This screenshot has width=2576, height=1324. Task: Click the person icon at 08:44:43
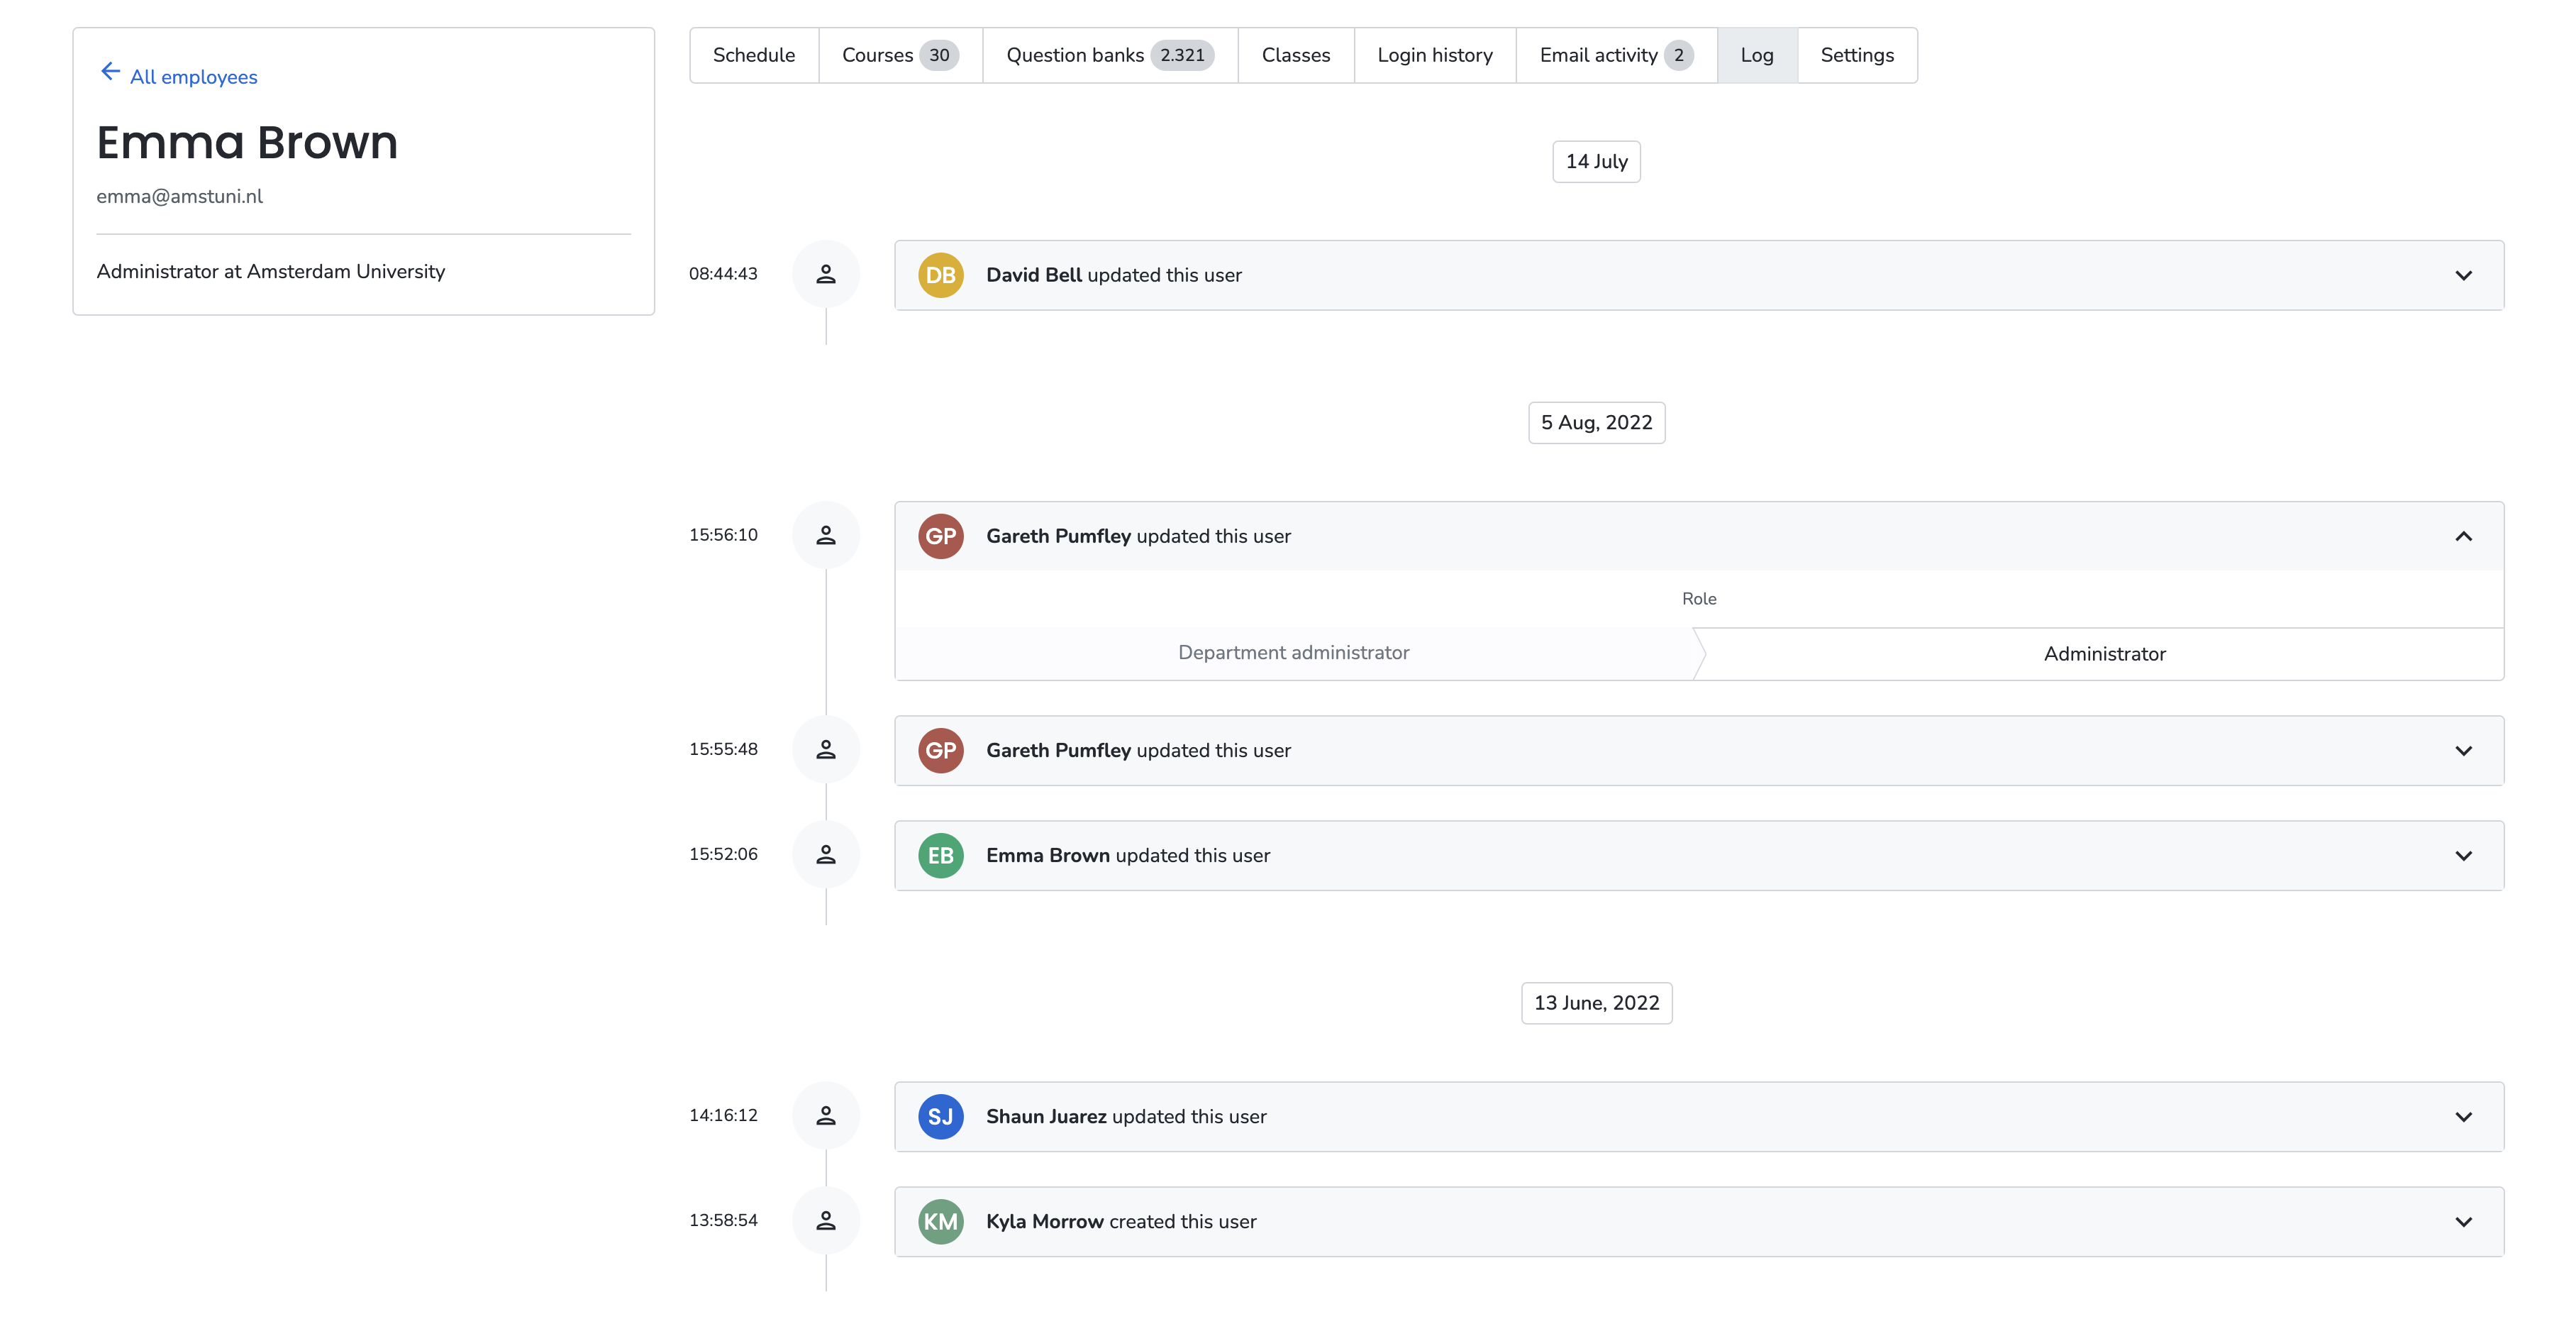[826, 274]
